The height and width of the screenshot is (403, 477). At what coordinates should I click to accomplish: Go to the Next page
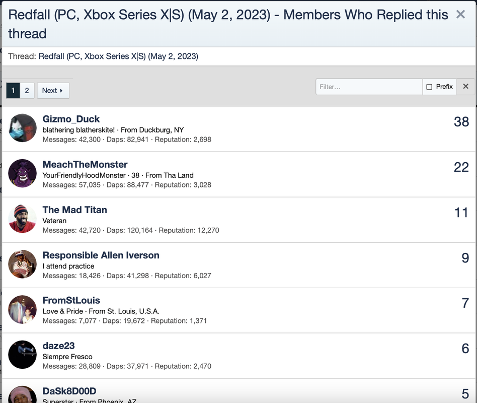coord(53,91)
